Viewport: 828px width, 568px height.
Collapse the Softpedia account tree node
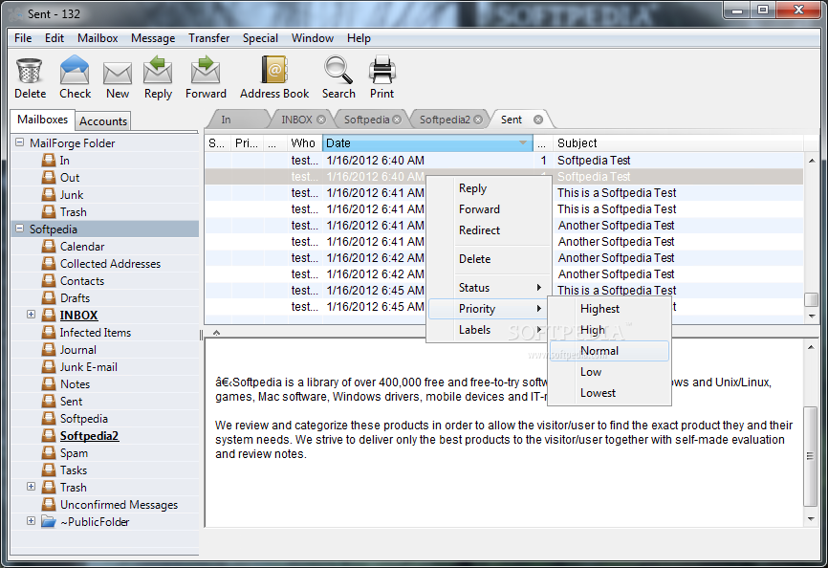pyautogui.click(x=19, y=229)
